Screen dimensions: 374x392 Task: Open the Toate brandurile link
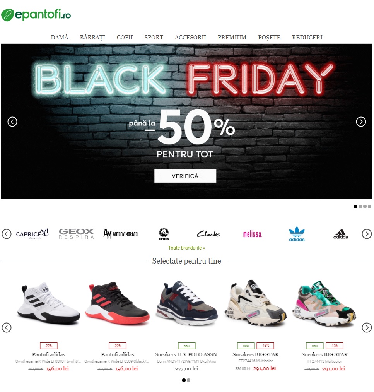tap(186, 248)
